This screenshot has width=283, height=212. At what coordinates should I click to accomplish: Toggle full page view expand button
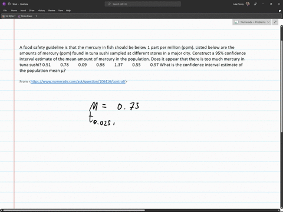click(275, 22)
